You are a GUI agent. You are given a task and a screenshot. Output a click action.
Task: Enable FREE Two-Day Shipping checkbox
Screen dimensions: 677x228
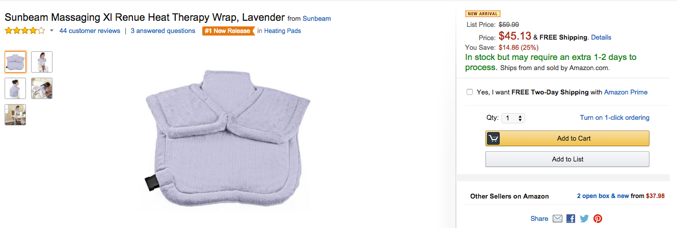coord(470,92)
